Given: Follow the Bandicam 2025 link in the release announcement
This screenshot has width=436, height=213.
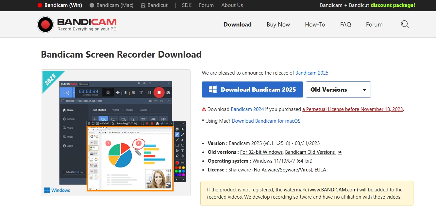Looking at the screenshot, I should 312,73.
